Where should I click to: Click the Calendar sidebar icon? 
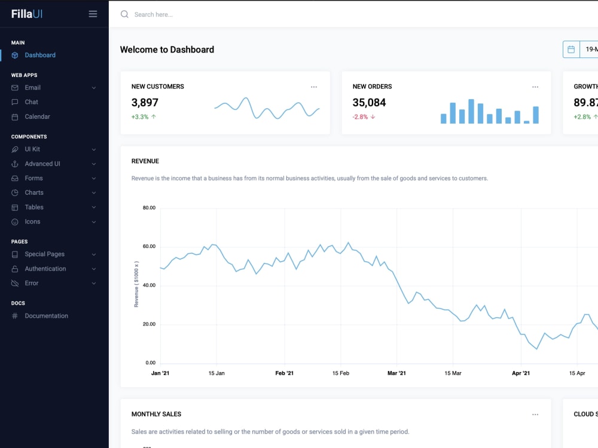[x=15, y=117]
